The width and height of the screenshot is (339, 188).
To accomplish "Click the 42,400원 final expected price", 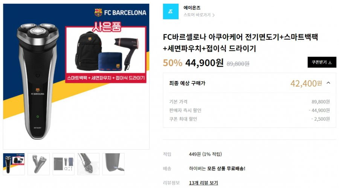I will coord(306,83).
